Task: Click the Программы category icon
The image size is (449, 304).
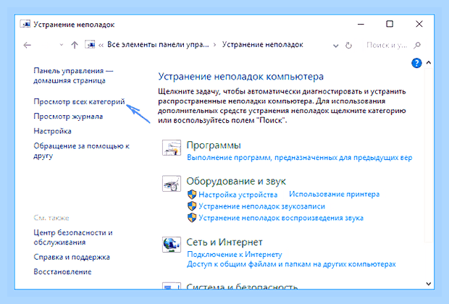Action: (x=172, y=148)
